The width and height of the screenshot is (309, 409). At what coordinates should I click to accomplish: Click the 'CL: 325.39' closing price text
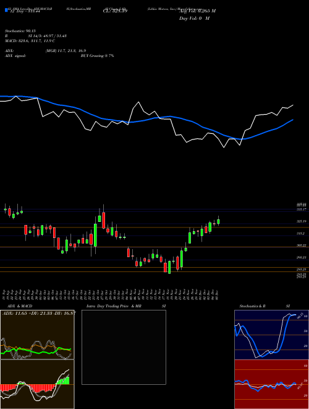point(115,11)
